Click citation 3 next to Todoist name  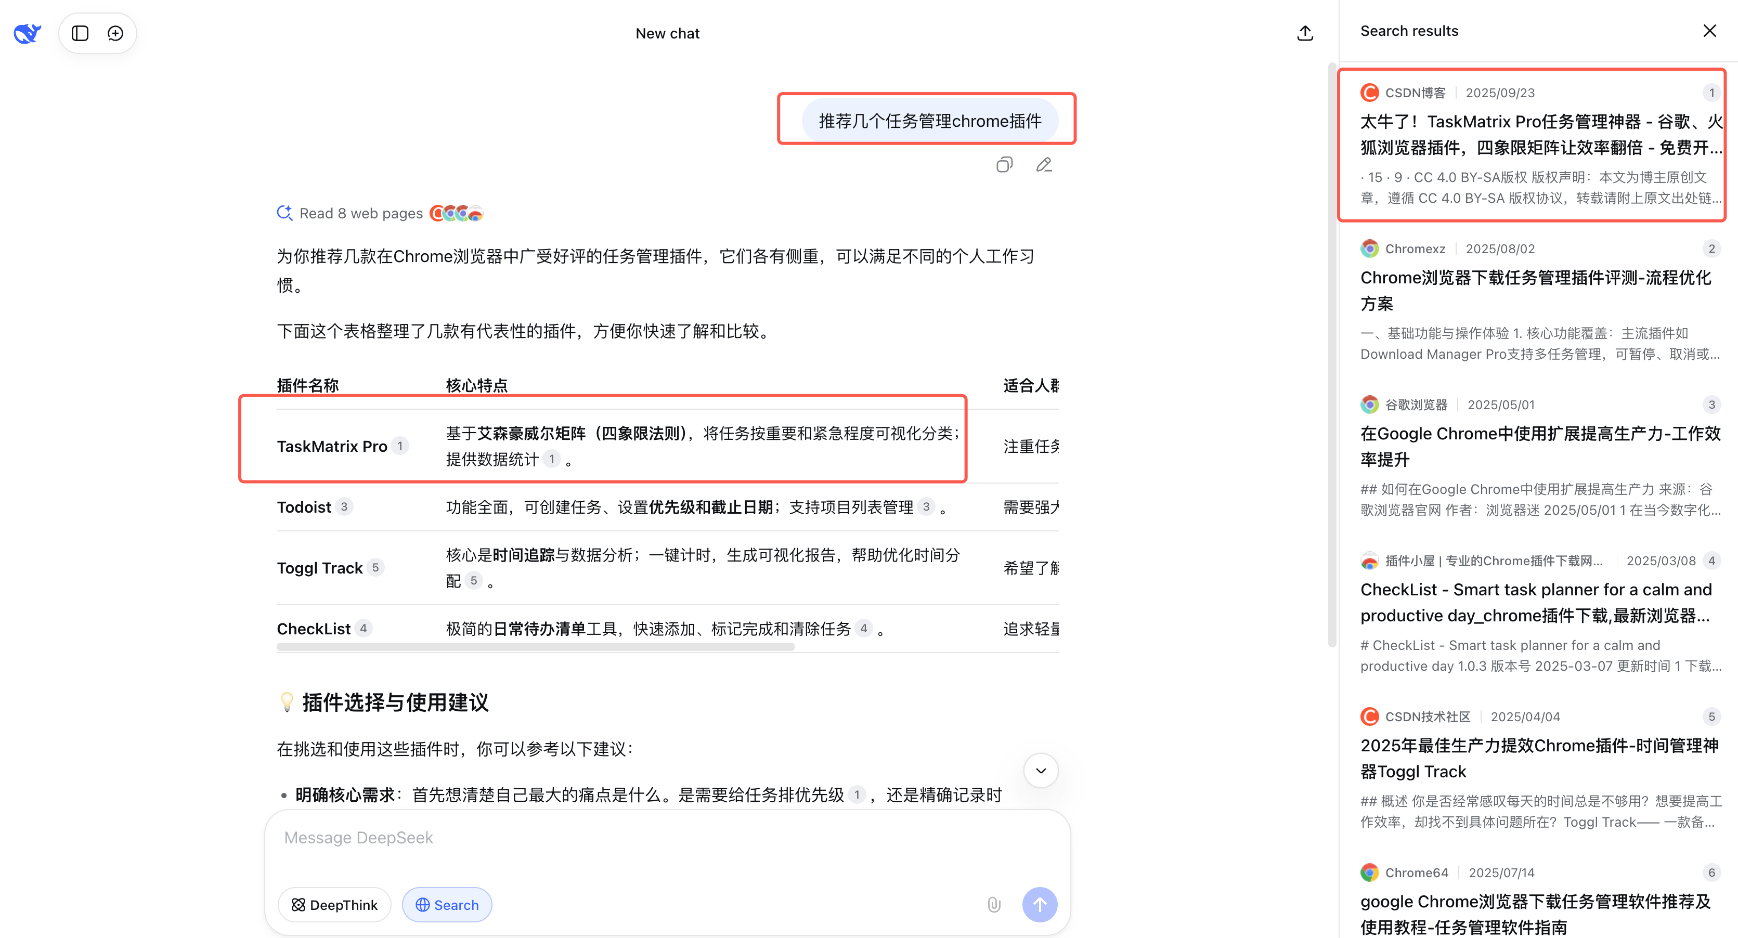(x=344, y=506)
